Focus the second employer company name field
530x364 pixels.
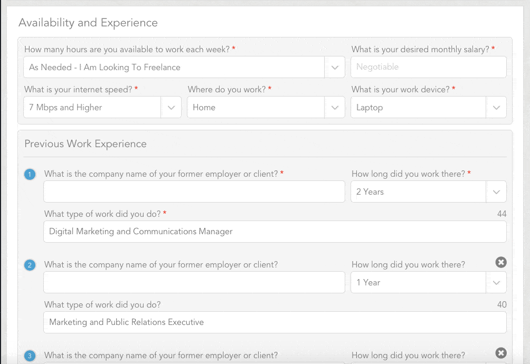194,283
